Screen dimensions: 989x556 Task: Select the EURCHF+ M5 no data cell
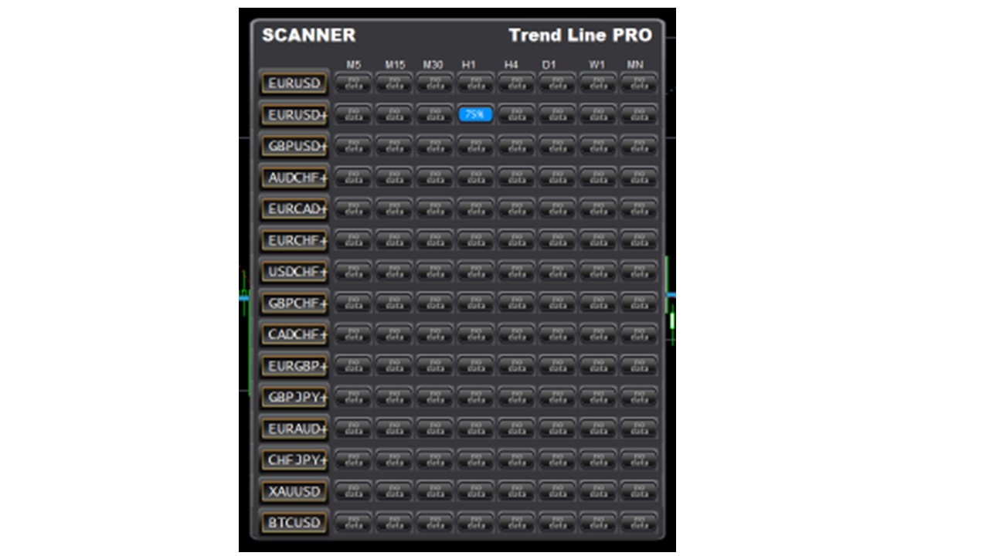[x=353, y=240]
